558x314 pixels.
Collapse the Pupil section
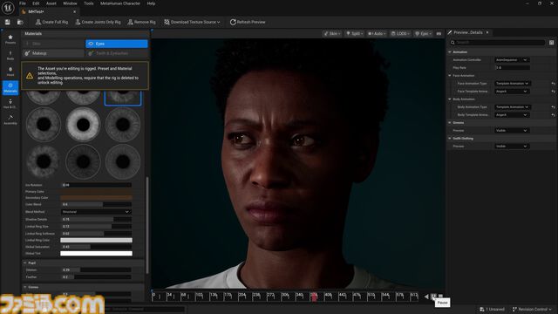25,263
